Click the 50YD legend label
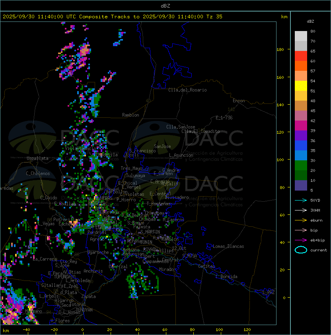Viewport: 331px width, 335px height. (315, 201)
